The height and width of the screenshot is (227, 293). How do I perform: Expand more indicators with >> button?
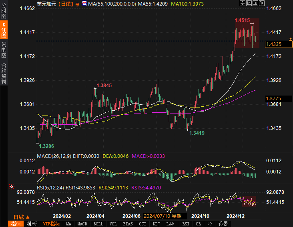coord(210,224)
